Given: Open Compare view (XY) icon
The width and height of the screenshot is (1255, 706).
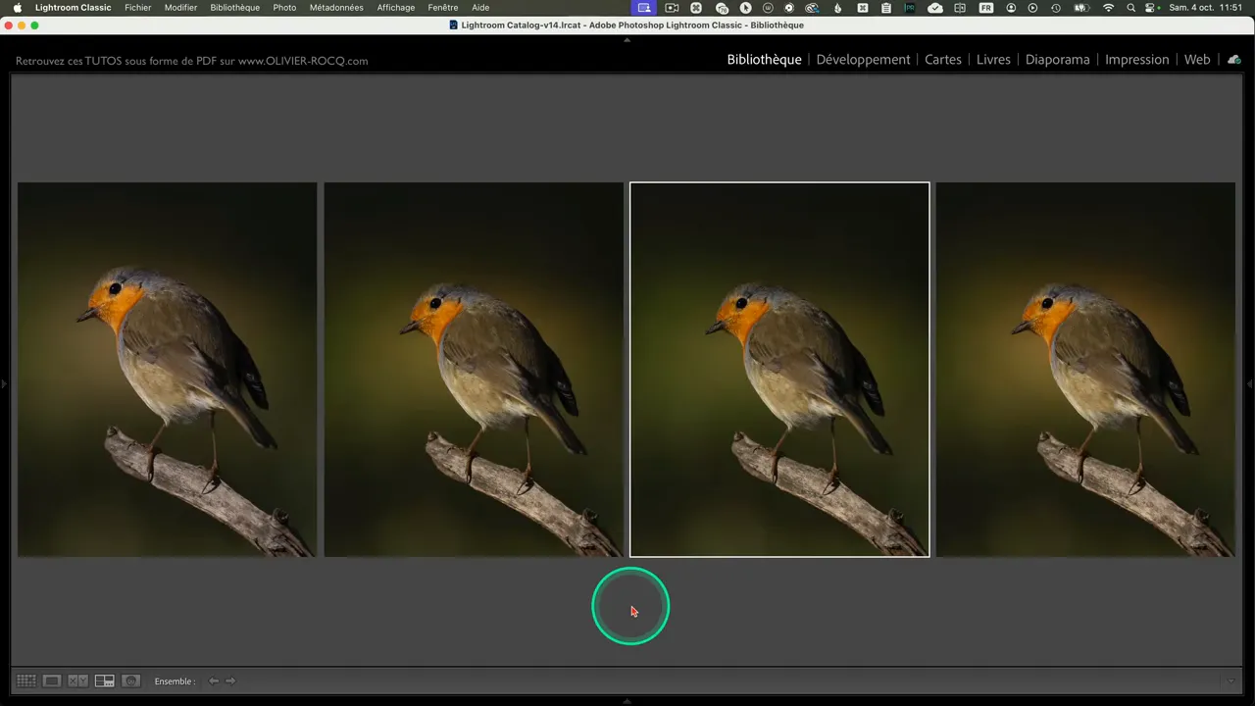Looking at the screenshot, I should click(77, 681).
